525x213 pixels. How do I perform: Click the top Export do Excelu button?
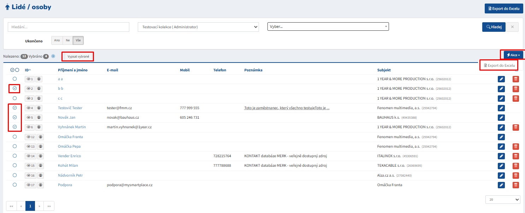point(504,8)
